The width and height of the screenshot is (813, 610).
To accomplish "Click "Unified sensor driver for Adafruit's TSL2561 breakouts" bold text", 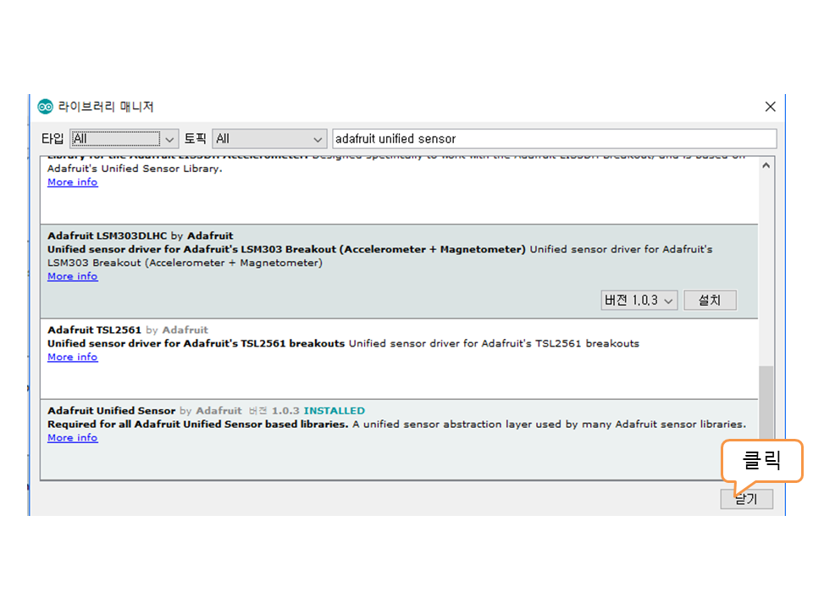I will (196, 343).
